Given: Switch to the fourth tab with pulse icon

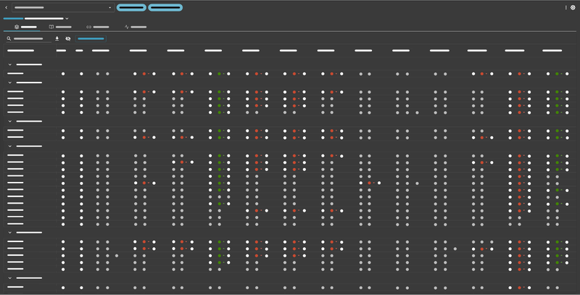Looking at the screenshot, I should click(x=127, y=27).
